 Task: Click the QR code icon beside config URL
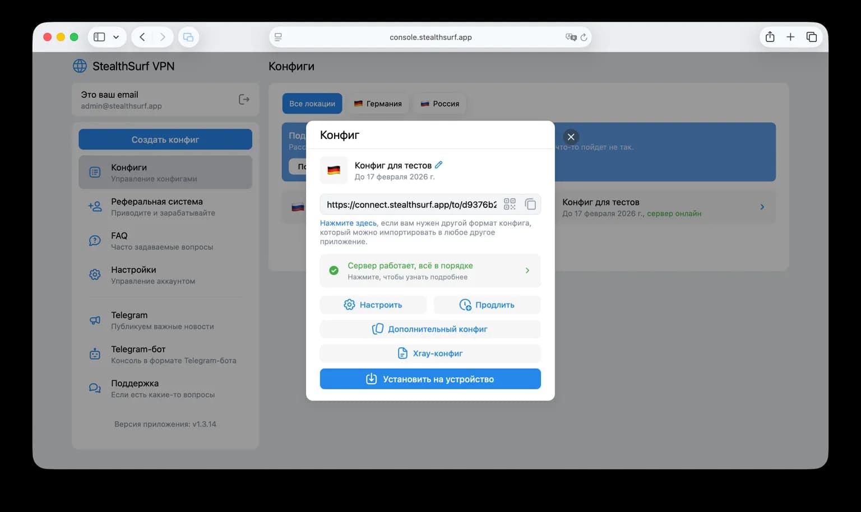tap(509, 204)
